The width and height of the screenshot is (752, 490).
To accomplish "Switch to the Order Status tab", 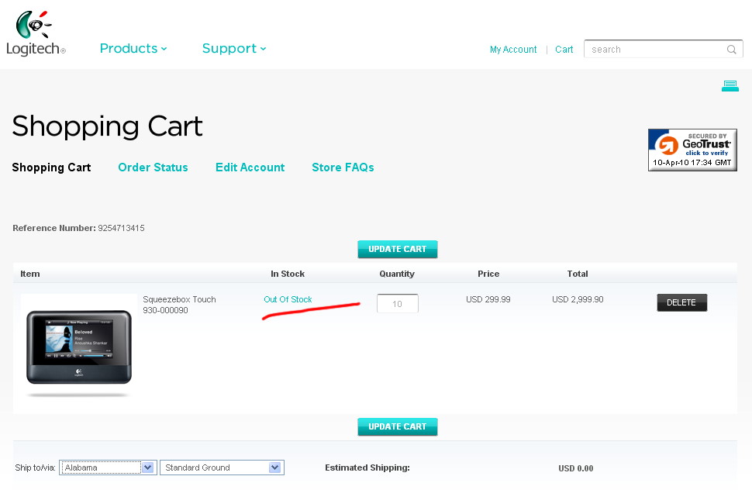I will click(x=153, y=167).
